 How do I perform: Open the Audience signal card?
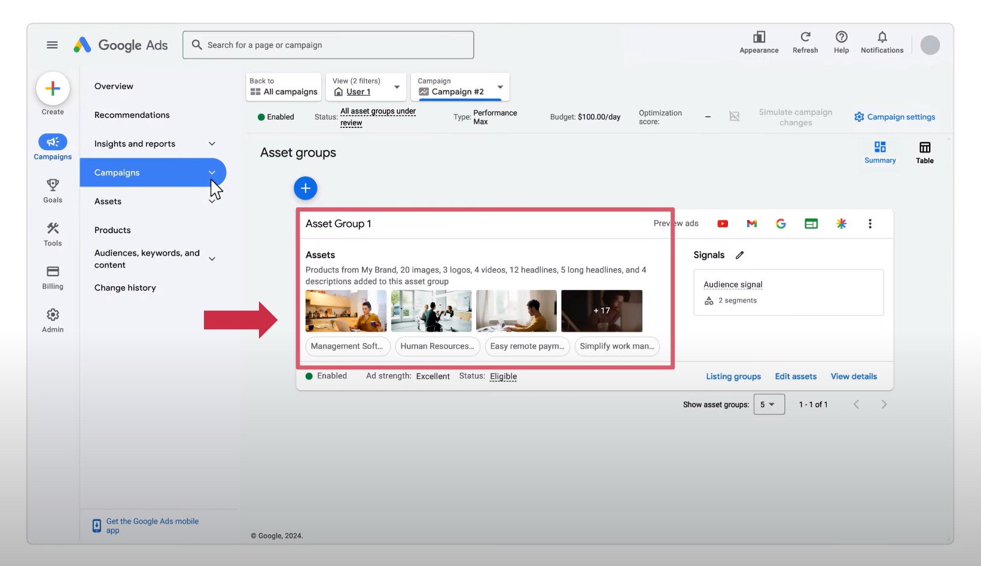pyautogui.click(x=788, y=292)
